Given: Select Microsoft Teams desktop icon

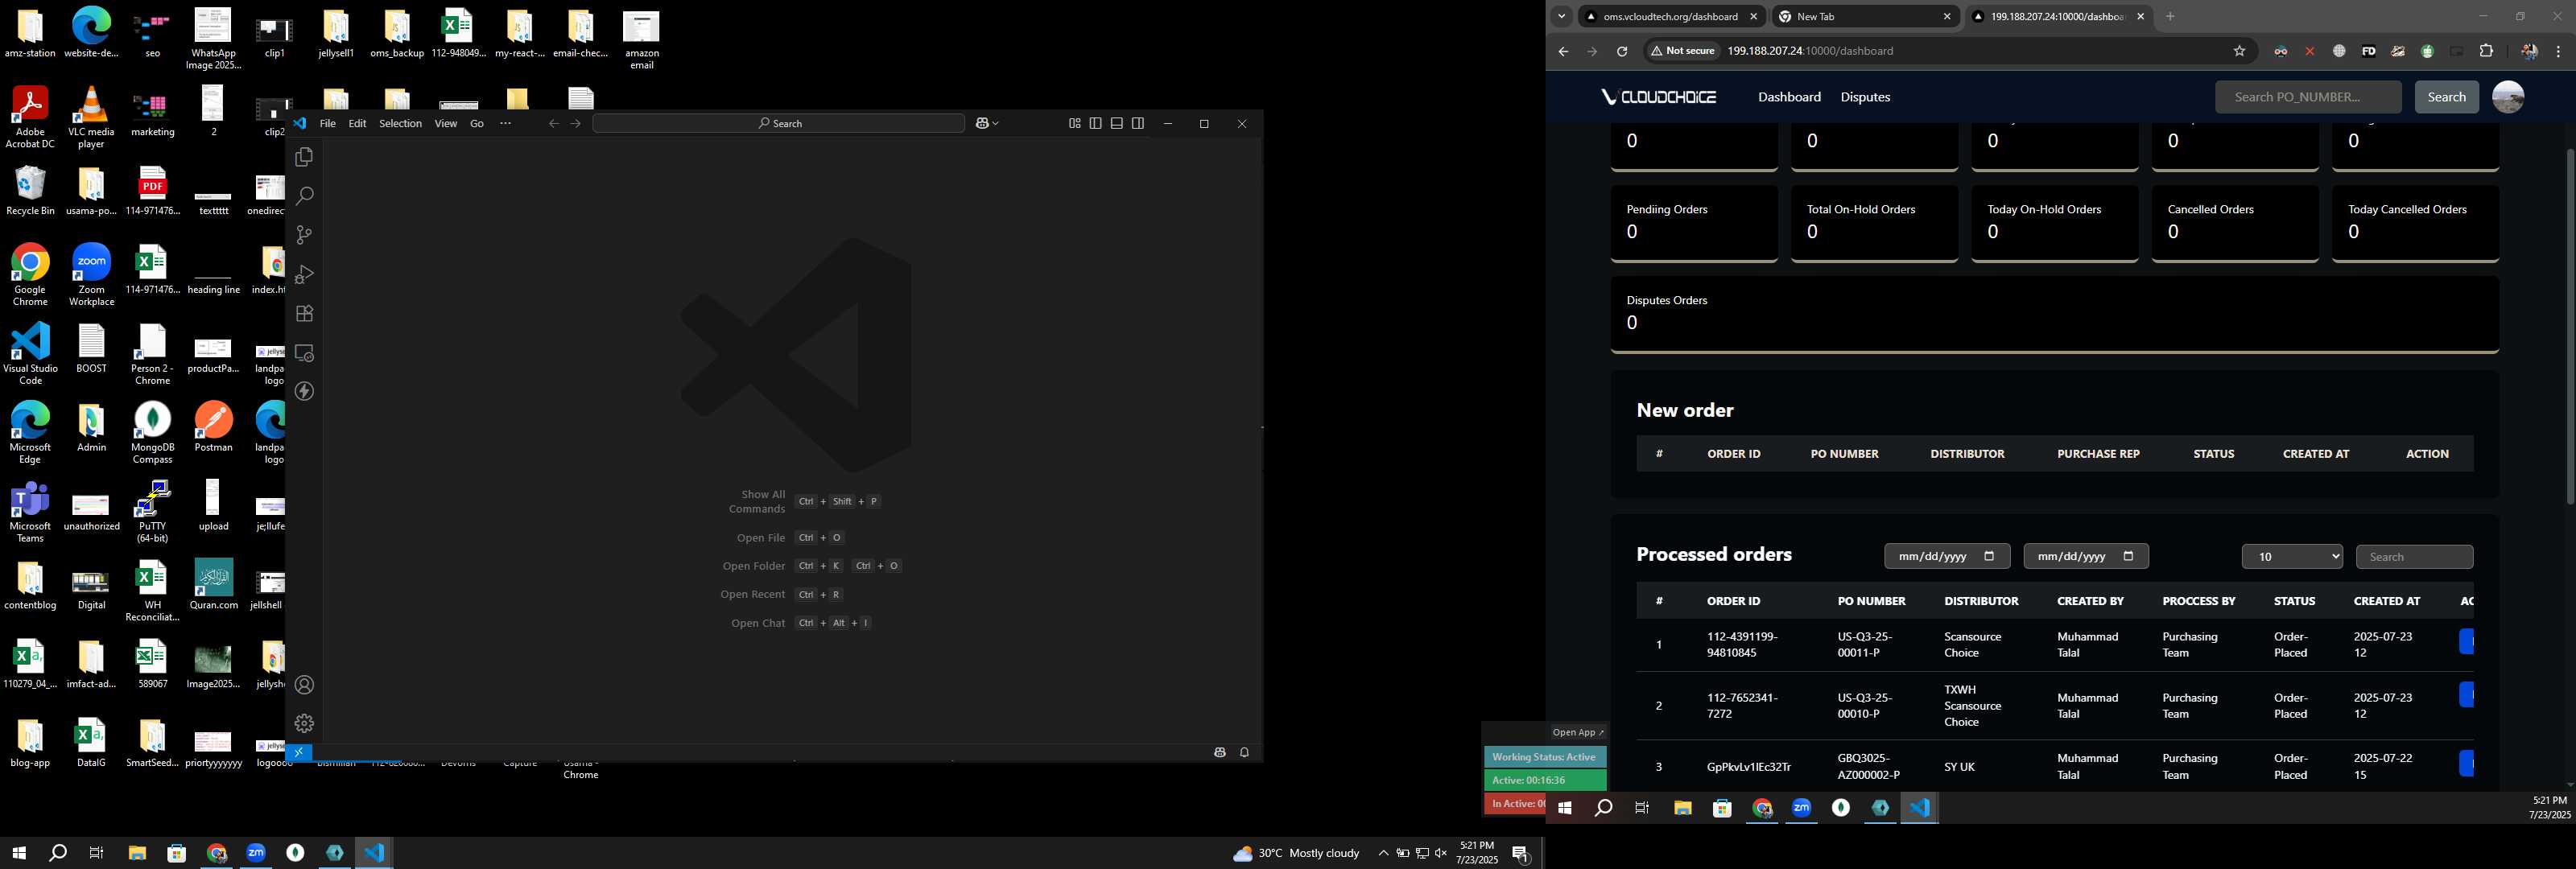Looking at the screenshot, I should [x=30, y=511].
